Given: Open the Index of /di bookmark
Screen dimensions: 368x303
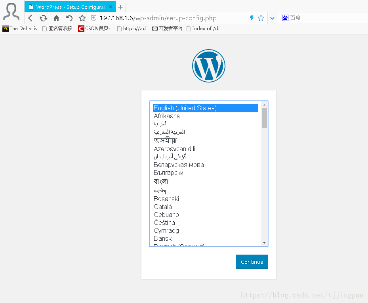Looking at the screenshot, I should 203,29.
